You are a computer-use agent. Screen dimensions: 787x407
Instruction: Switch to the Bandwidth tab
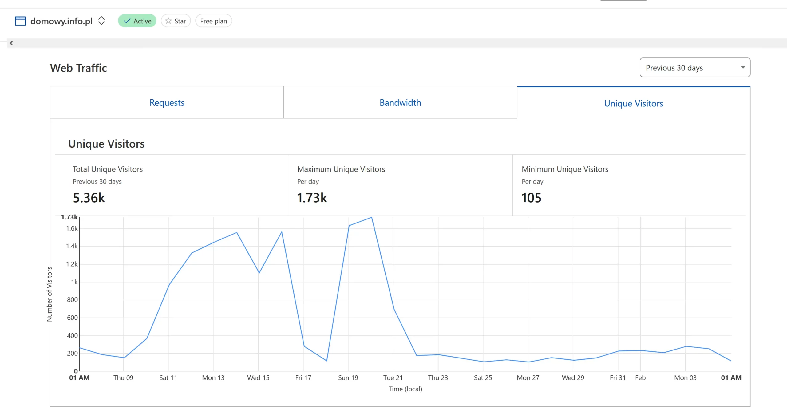pos(400,102)
